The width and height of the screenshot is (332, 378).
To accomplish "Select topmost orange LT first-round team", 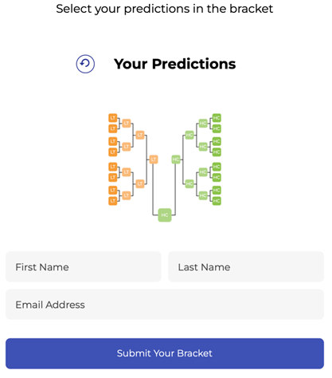I will [x=113, y=118].
